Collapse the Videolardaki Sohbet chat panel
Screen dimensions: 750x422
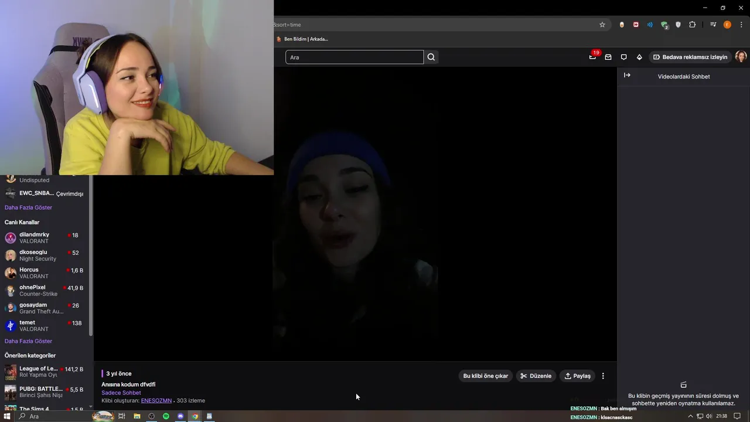627,76
